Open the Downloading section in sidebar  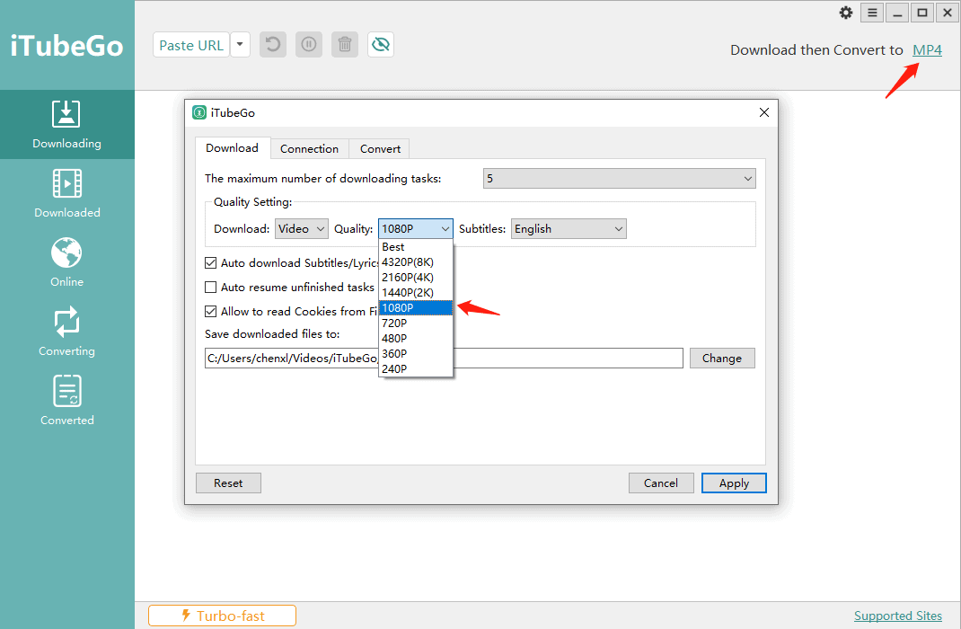(66, 124)
